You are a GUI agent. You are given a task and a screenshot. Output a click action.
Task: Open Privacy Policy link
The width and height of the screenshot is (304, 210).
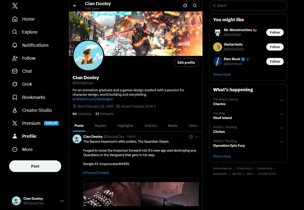coord(244,168)
